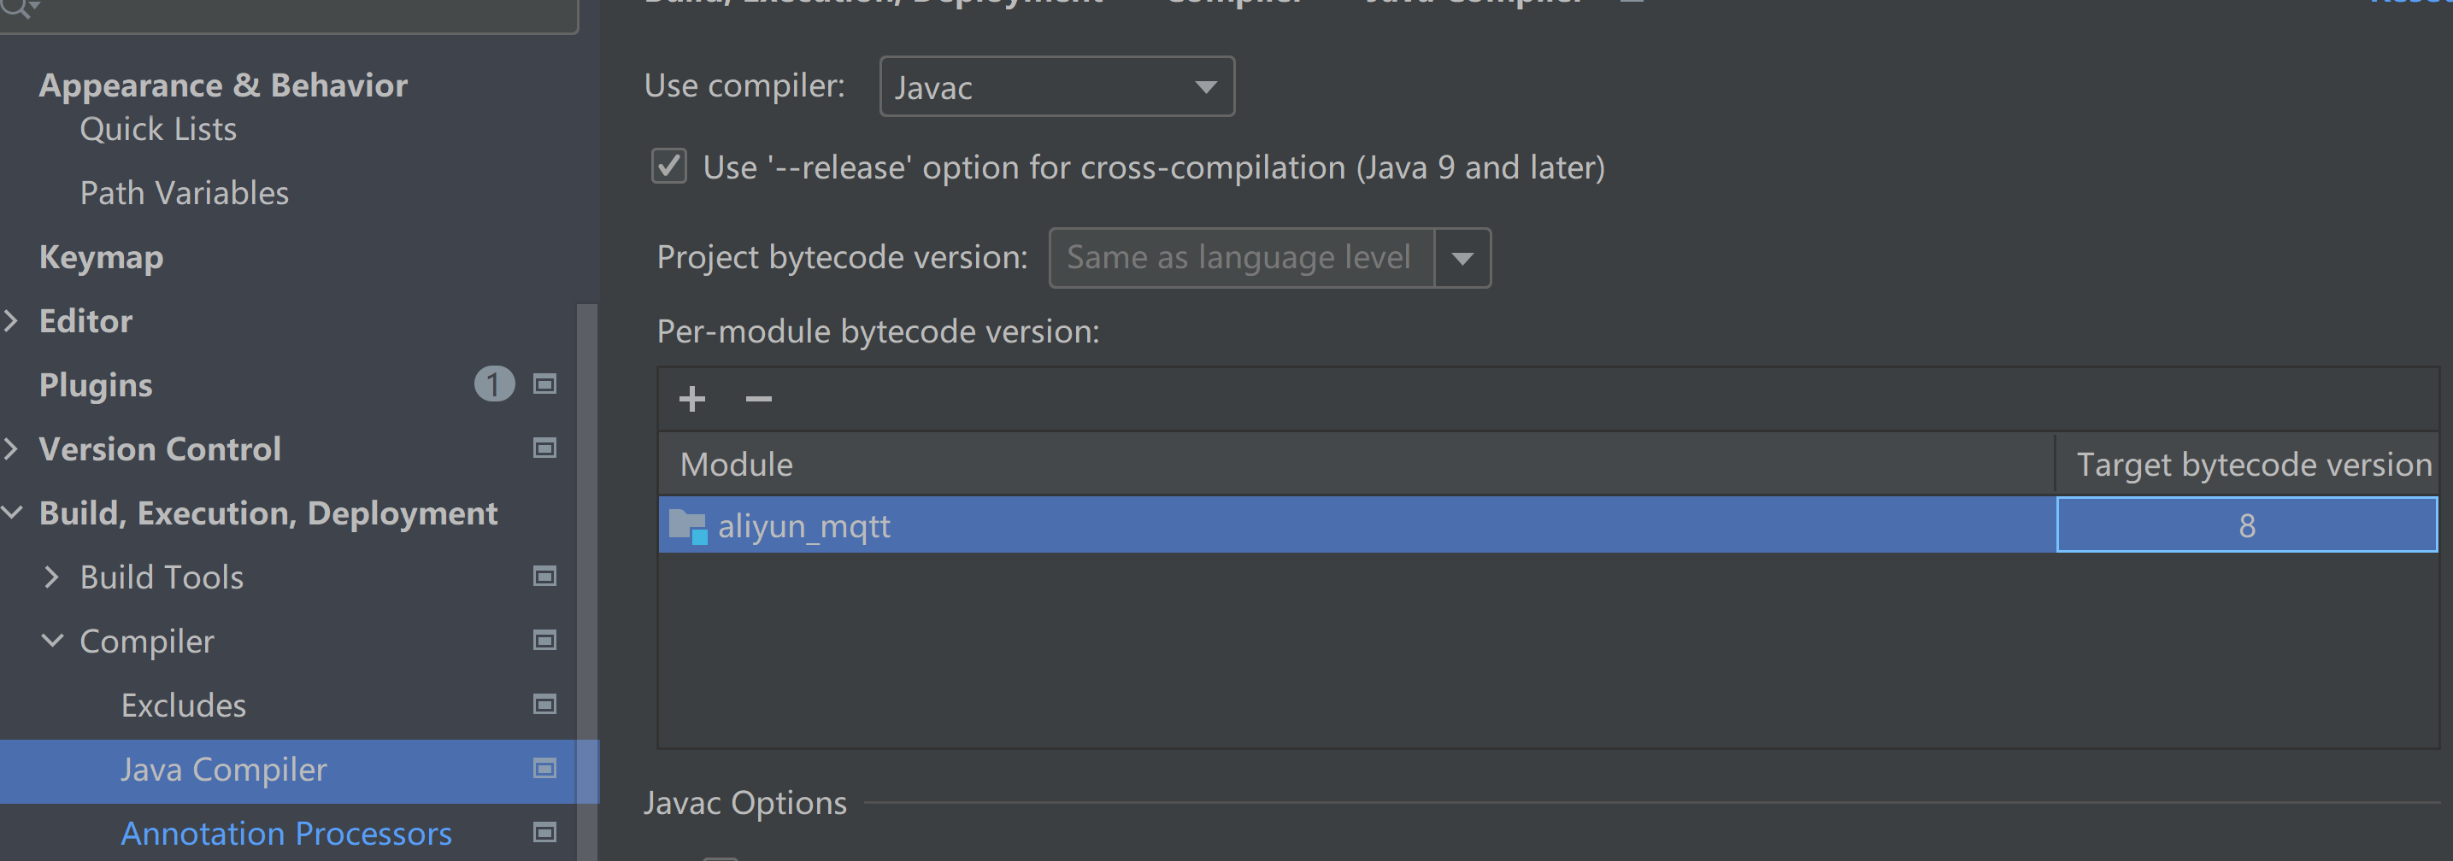Click the Module column header
The width and height of the screenshot is (2453, 861).
coord(736,465)
